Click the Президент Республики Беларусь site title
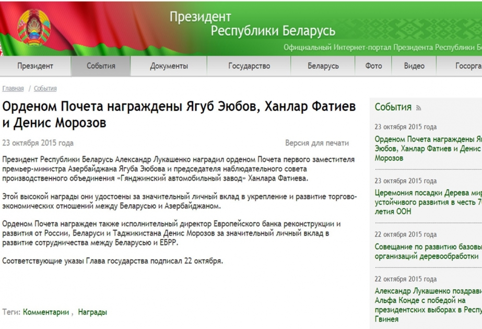The image size is (482, 329). (x=252, y=24)
